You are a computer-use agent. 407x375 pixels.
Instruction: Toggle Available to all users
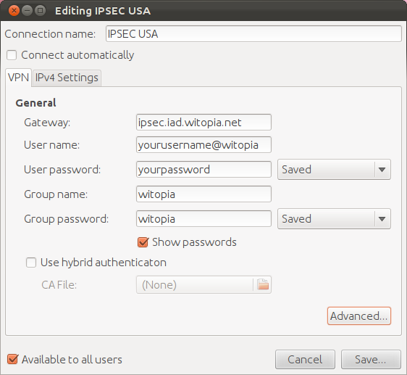tap(12, 359)
